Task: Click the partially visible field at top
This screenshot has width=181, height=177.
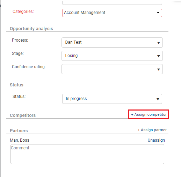Action: click(112, 2)
